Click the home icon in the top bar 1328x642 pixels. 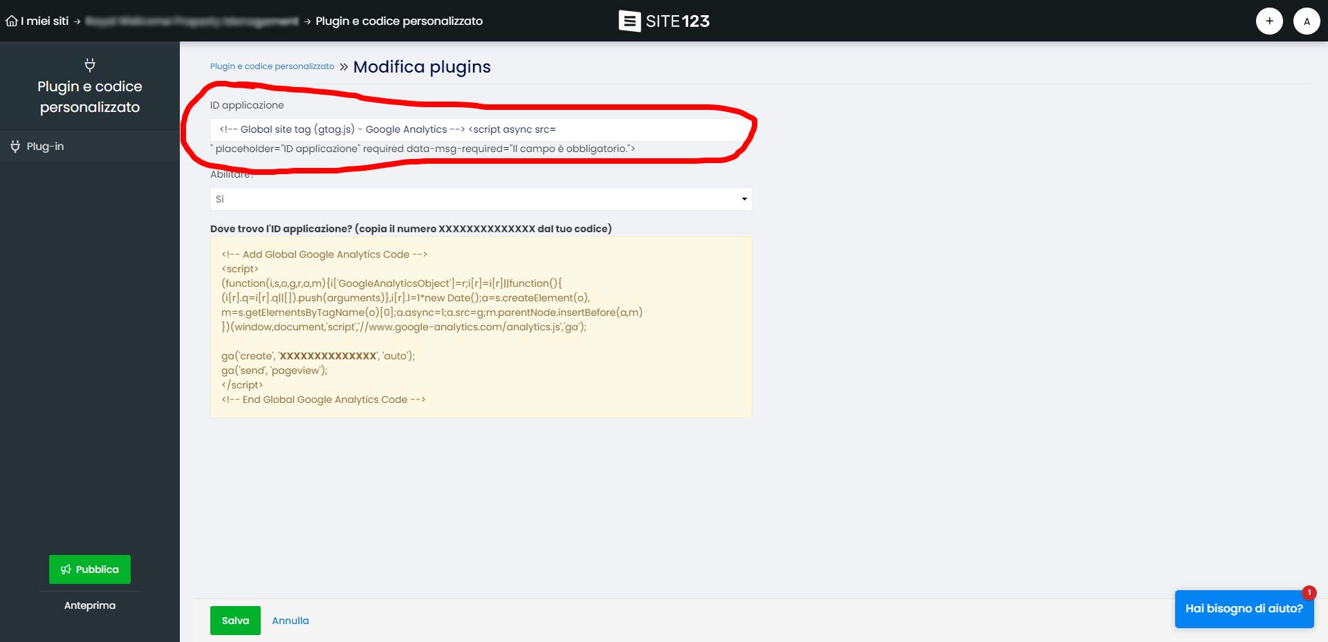tap(11, 21)
